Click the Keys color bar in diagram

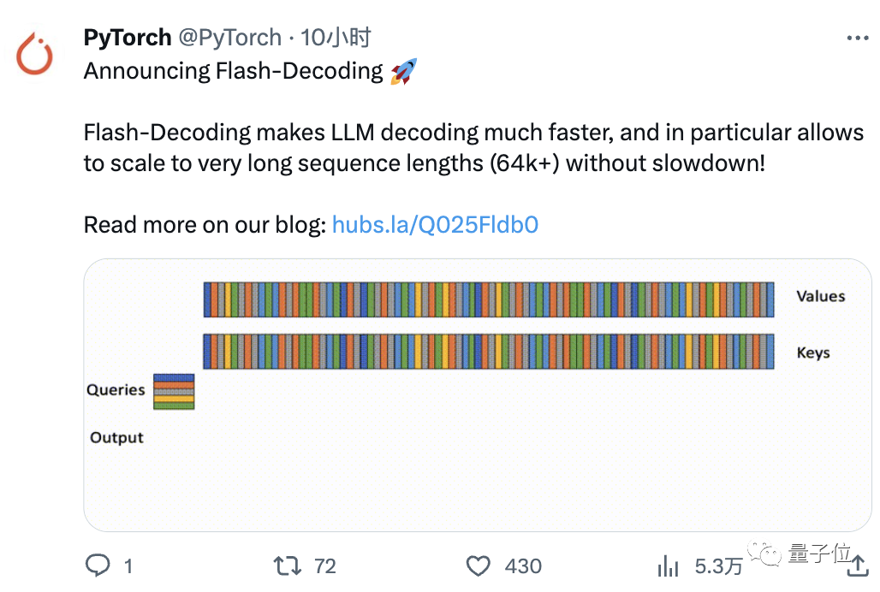[489, 352]
